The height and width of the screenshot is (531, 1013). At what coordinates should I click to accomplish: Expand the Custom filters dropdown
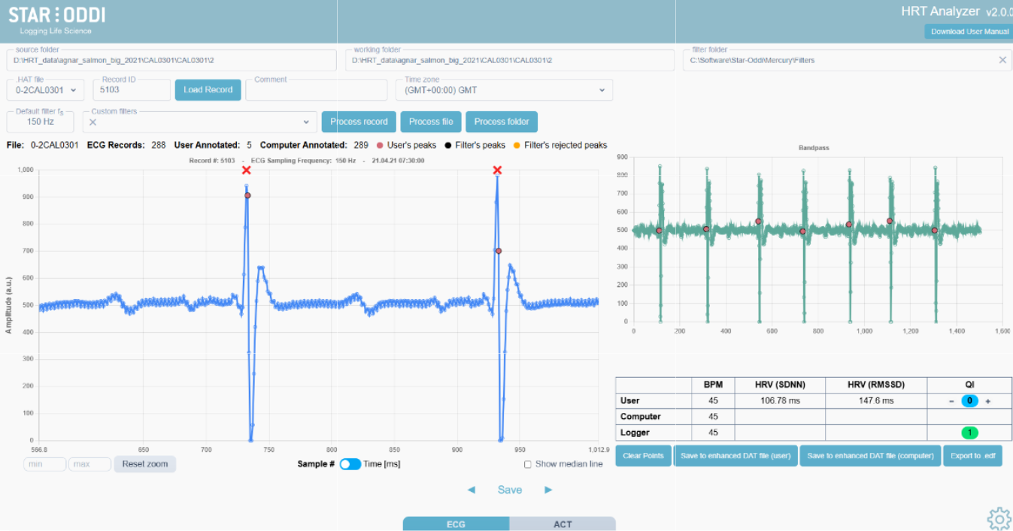(305, 122)
